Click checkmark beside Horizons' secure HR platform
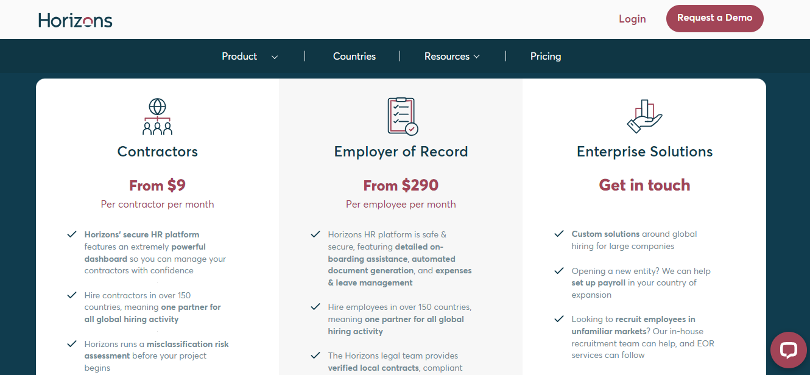Viewport: 810px width, 375px height. point(72,234)
